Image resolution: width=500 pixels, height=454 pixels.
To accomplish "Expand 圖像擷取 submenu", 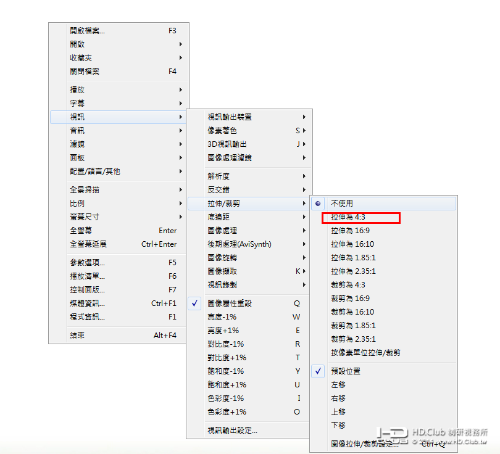I will coord(248,271).
